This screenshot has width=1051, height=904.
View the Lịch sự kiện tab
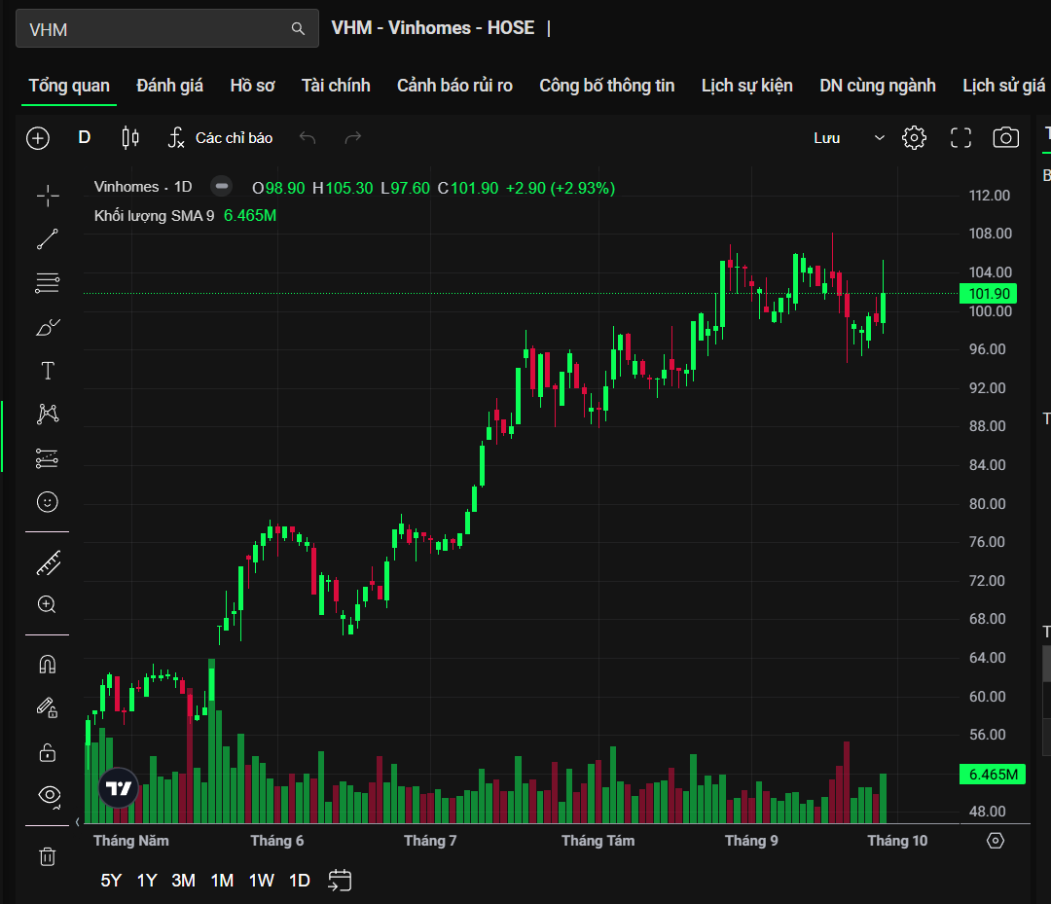tap(746, 86)
